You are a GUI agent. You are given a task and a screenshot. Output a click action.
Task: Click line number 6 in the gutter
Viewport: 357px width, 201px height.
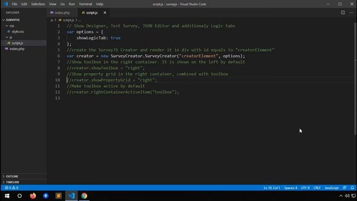click(x=59, y=56)
